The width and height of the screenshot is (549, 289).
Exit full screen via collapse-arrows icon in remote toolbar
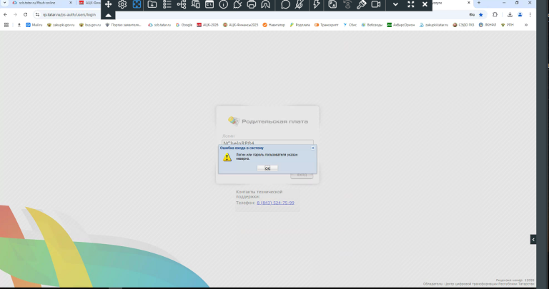(411, 4)
